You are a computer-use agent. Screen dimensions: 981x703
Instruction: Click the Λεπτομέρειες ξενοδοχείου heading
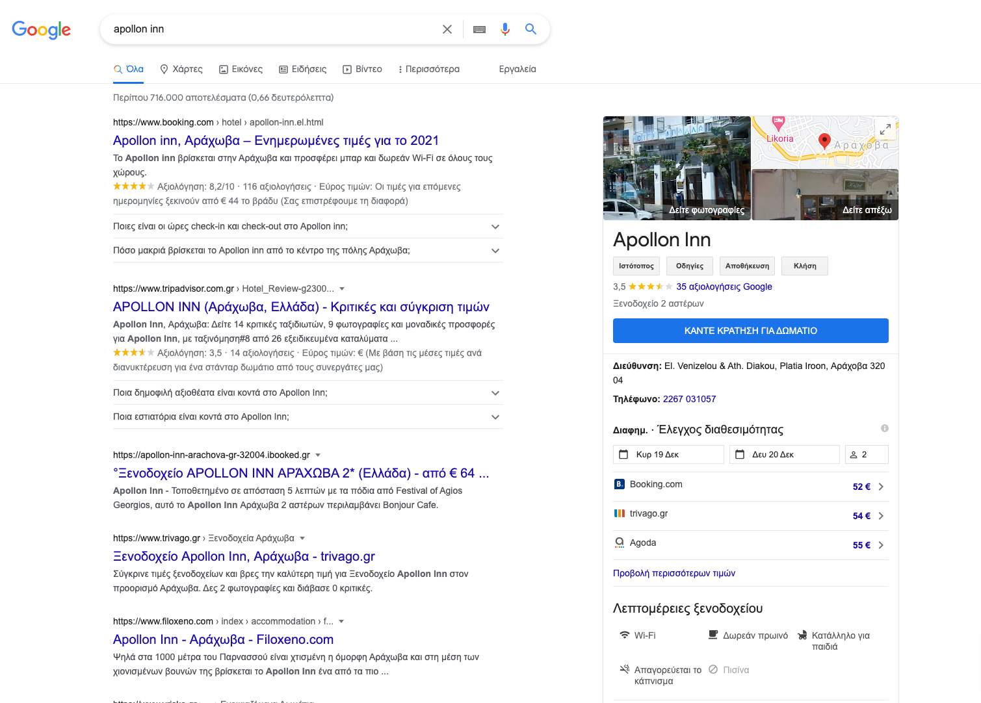click(x=688, y=608)
